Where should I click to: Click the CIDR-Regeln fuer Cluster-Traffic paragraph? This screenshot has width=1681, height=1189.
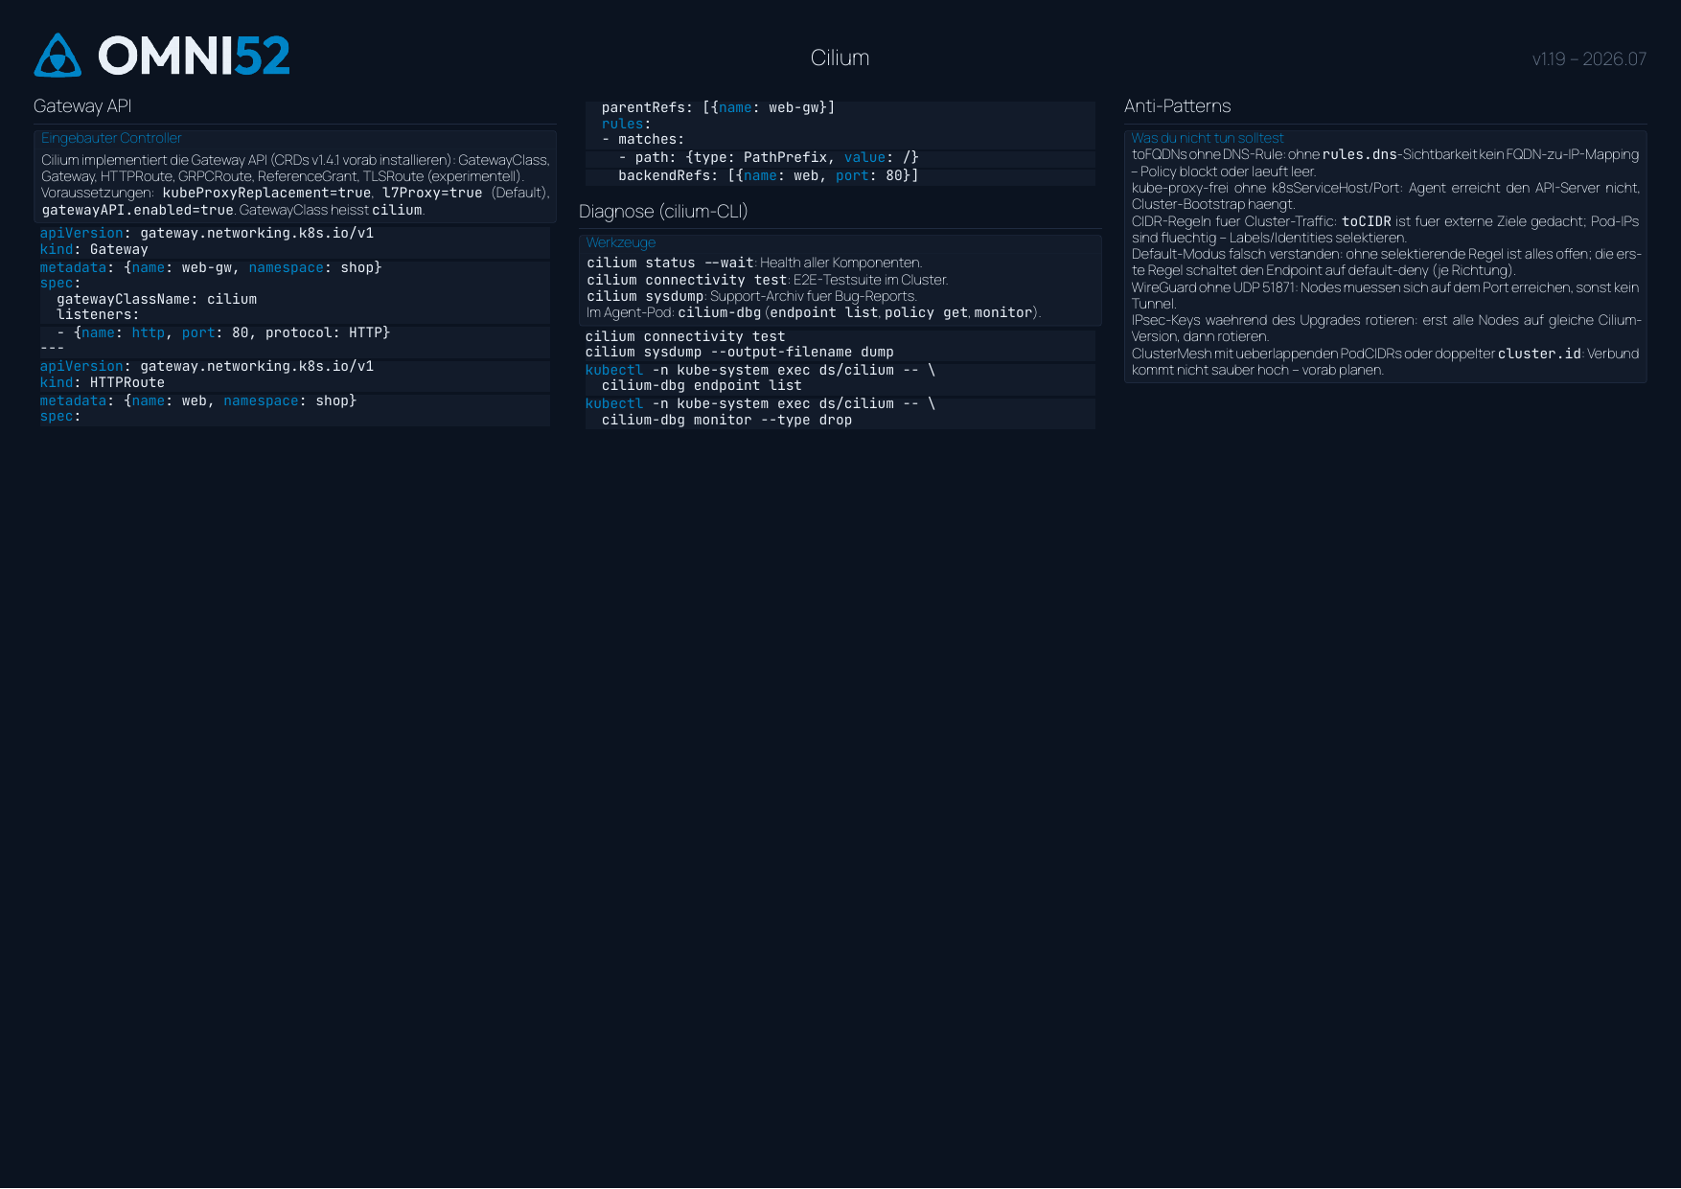point(1385,229)
